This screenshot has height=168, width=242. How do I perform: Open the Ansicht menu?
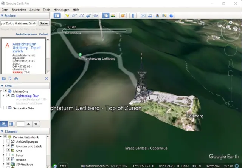click(34, 9)
